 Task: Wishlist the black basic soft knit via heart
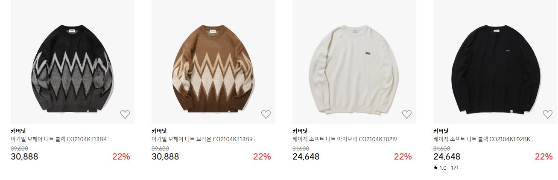point(548,114)
